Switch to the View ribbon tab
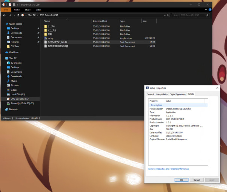227x192 pixels. (x=38, y=10)
